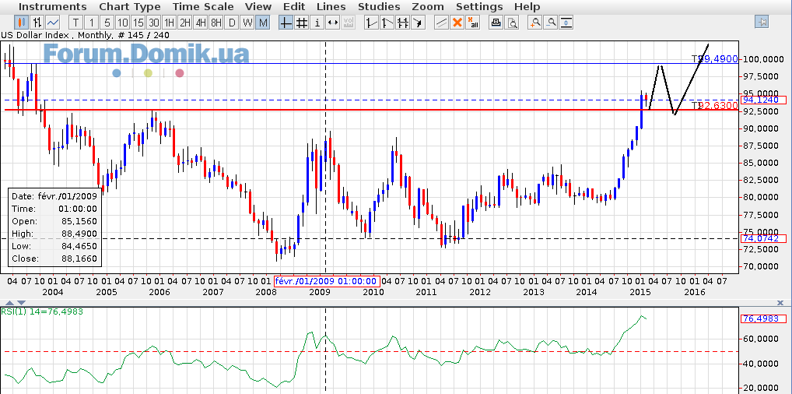Open the Chart Type menu
This screenshot has width=792, height=394.
(130, 6)
